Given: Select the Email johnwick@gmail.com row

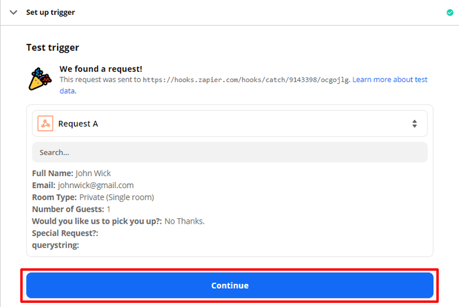Looking at the screenshot, I should [83, 185].
